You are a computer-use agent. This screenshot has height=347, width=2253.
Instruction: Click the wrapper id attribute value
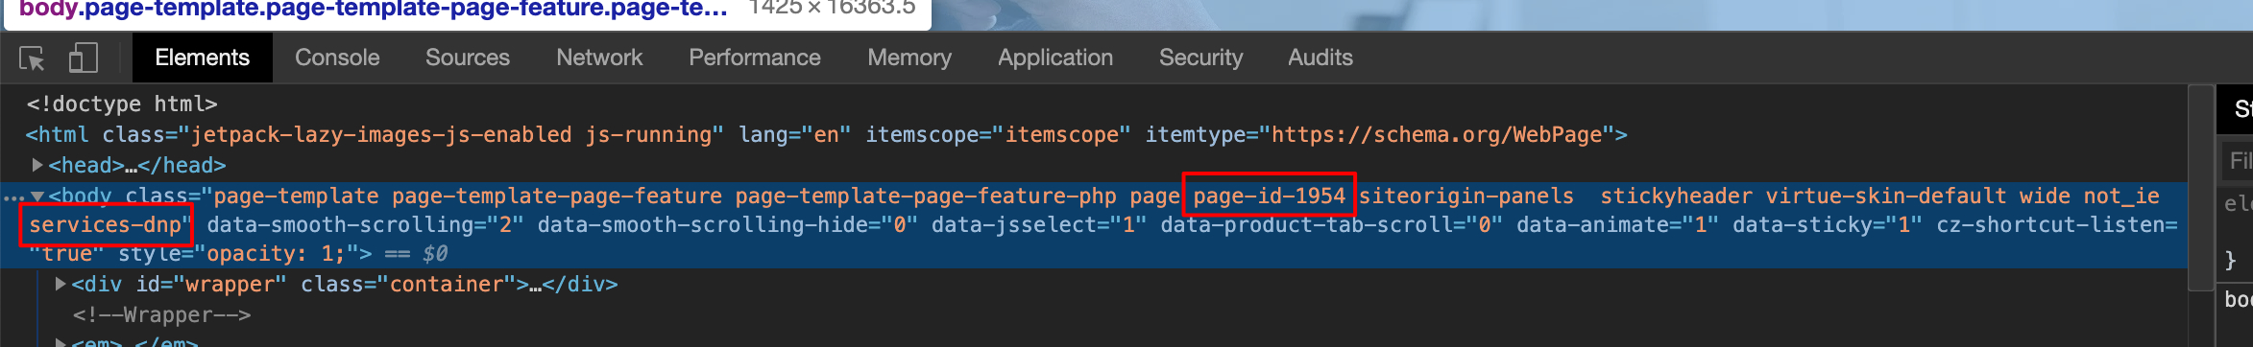[x=230, y=284]
